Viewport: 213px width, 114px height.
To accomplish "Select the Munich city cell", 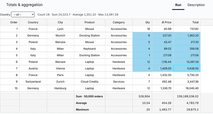I will (x=61, y=35).
